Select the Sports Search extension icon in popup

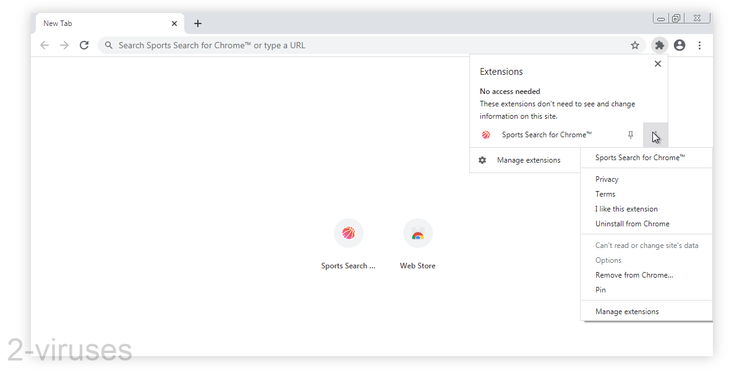click(x=486, y=134)
